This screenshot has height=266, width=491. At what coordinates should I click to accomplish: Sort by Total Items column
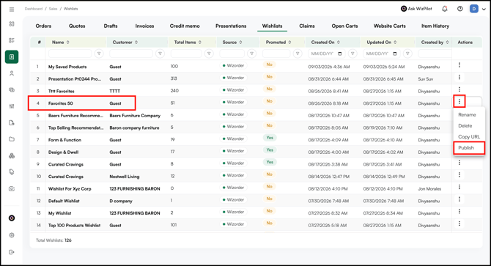click(188, 43)
